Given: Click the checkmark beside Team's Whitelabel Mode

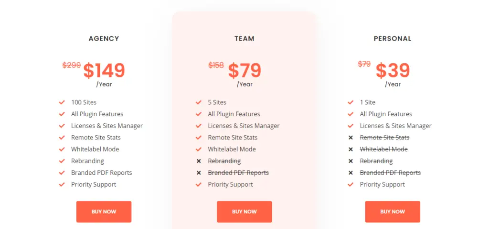Looking at the screenshot, I should (199, 149).
